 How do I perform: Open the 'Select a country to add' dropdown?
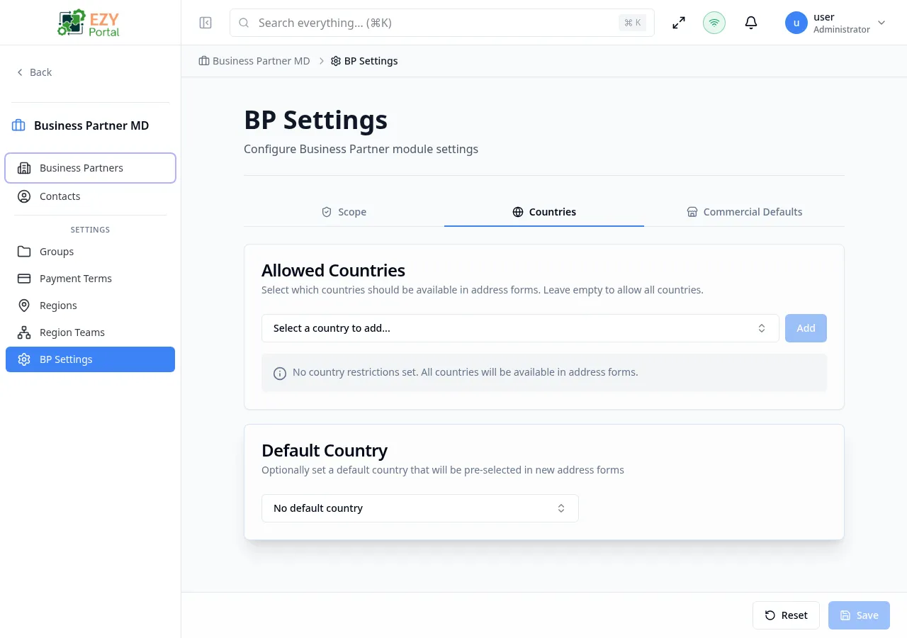(520, 328)
